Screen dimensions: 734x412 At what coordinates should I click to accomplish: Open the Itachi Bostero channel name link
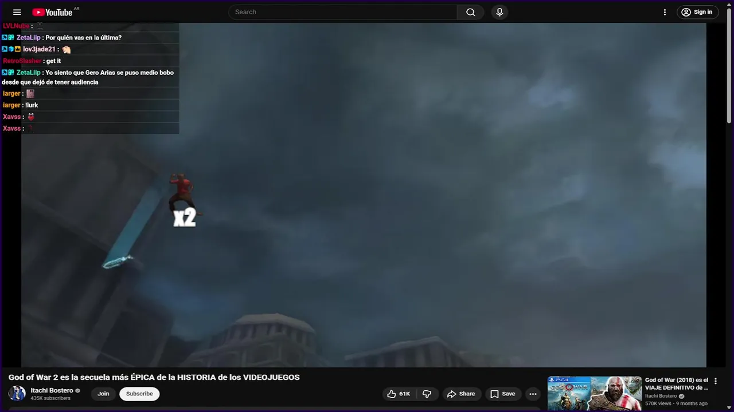52,390
